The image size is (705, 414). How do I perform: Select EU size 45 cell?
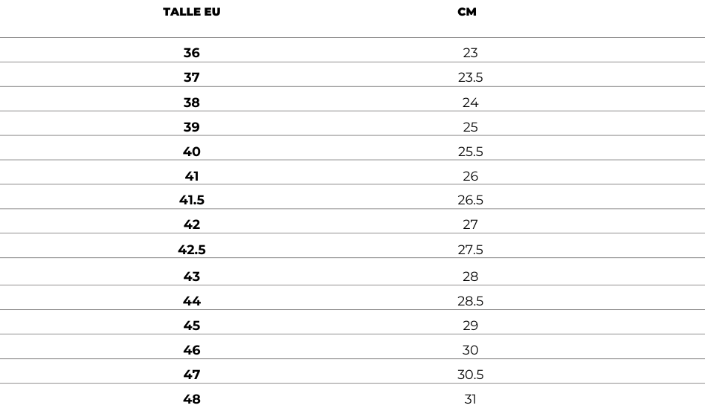click(x=192, y=326)
